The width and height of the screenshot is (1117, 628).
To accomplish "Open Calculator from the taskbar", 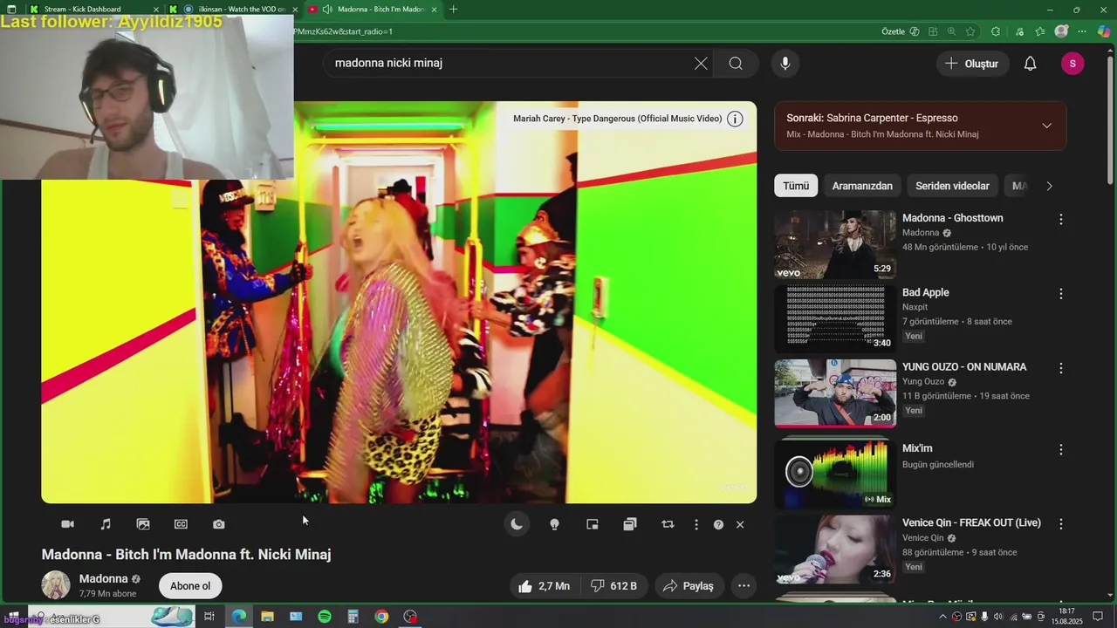I will [x=353, y=617].
